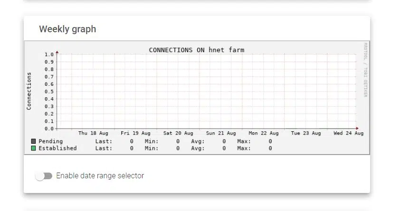
Task: Click the 'CONNECTIONS ON hnet farm' graph title
Action: click(x=196, y=50)
